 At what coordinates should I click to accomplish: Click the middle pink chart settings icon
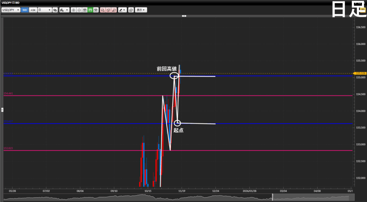[108, 10]
